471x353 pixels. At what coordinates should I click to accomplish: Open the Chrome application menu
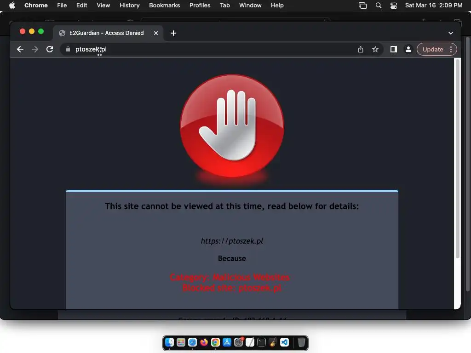tap(36, 6)
